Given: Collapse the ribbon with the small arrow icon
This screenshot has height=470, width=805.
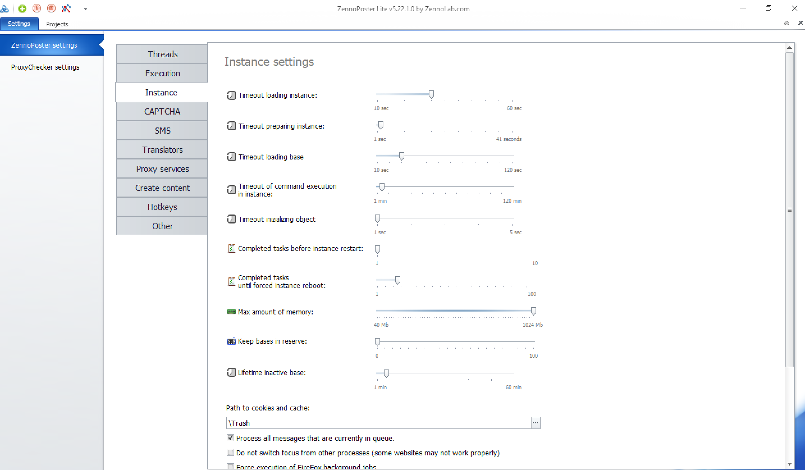Looking at the screenshot, I should pyautogui.click(x=787, y=23).
